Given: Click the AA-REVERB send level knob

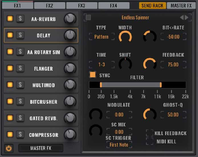Looking at the screenshot, I should (70, 19).
